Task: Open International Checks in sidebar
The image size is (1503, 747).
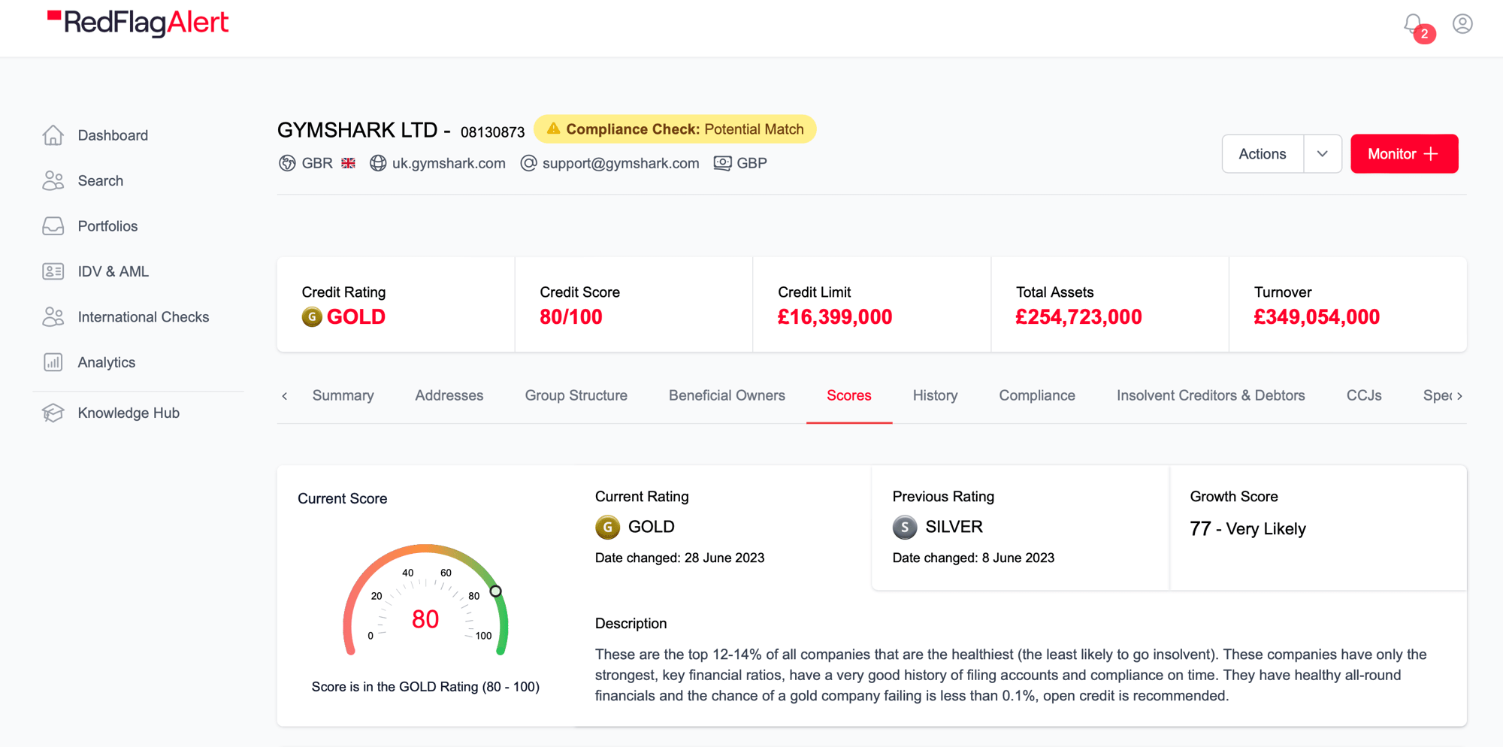Action: (x=144, y=317)
